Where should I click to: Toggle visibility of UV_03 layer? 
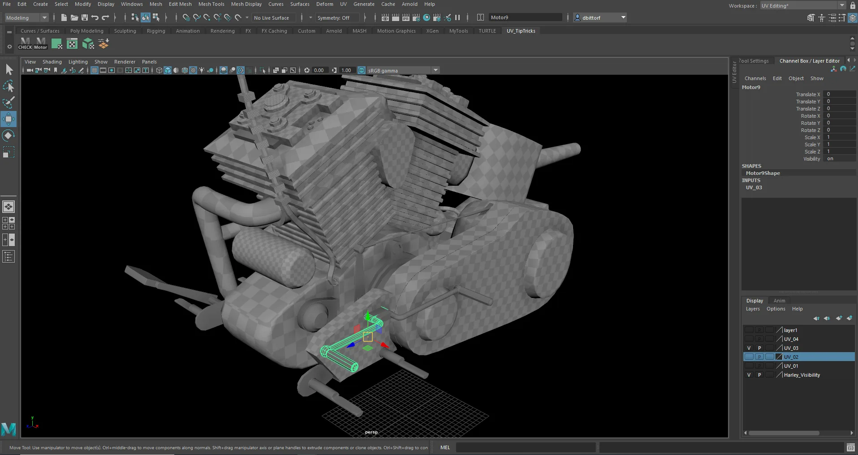click(749, 348)
